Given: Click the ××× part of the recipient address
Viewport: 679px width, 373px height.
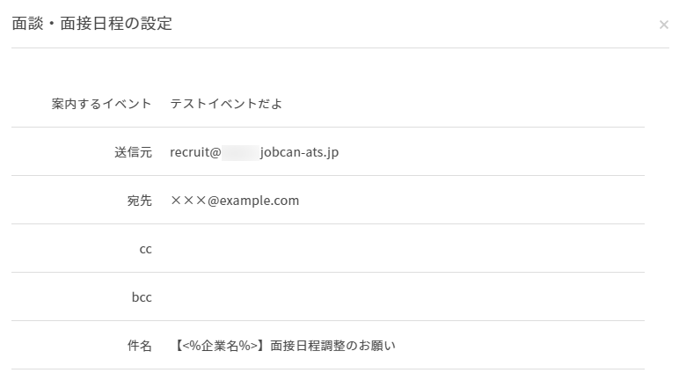Looking at the screenshot, I should (187, 201).
